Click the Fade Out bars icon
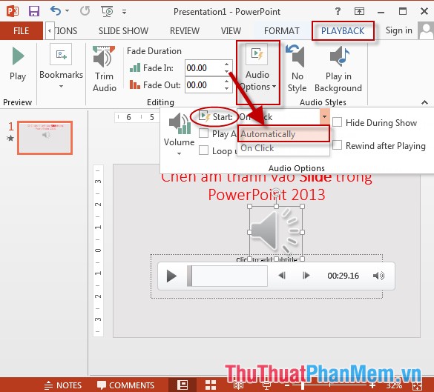 pyautogui.click(x=135, y=84)
